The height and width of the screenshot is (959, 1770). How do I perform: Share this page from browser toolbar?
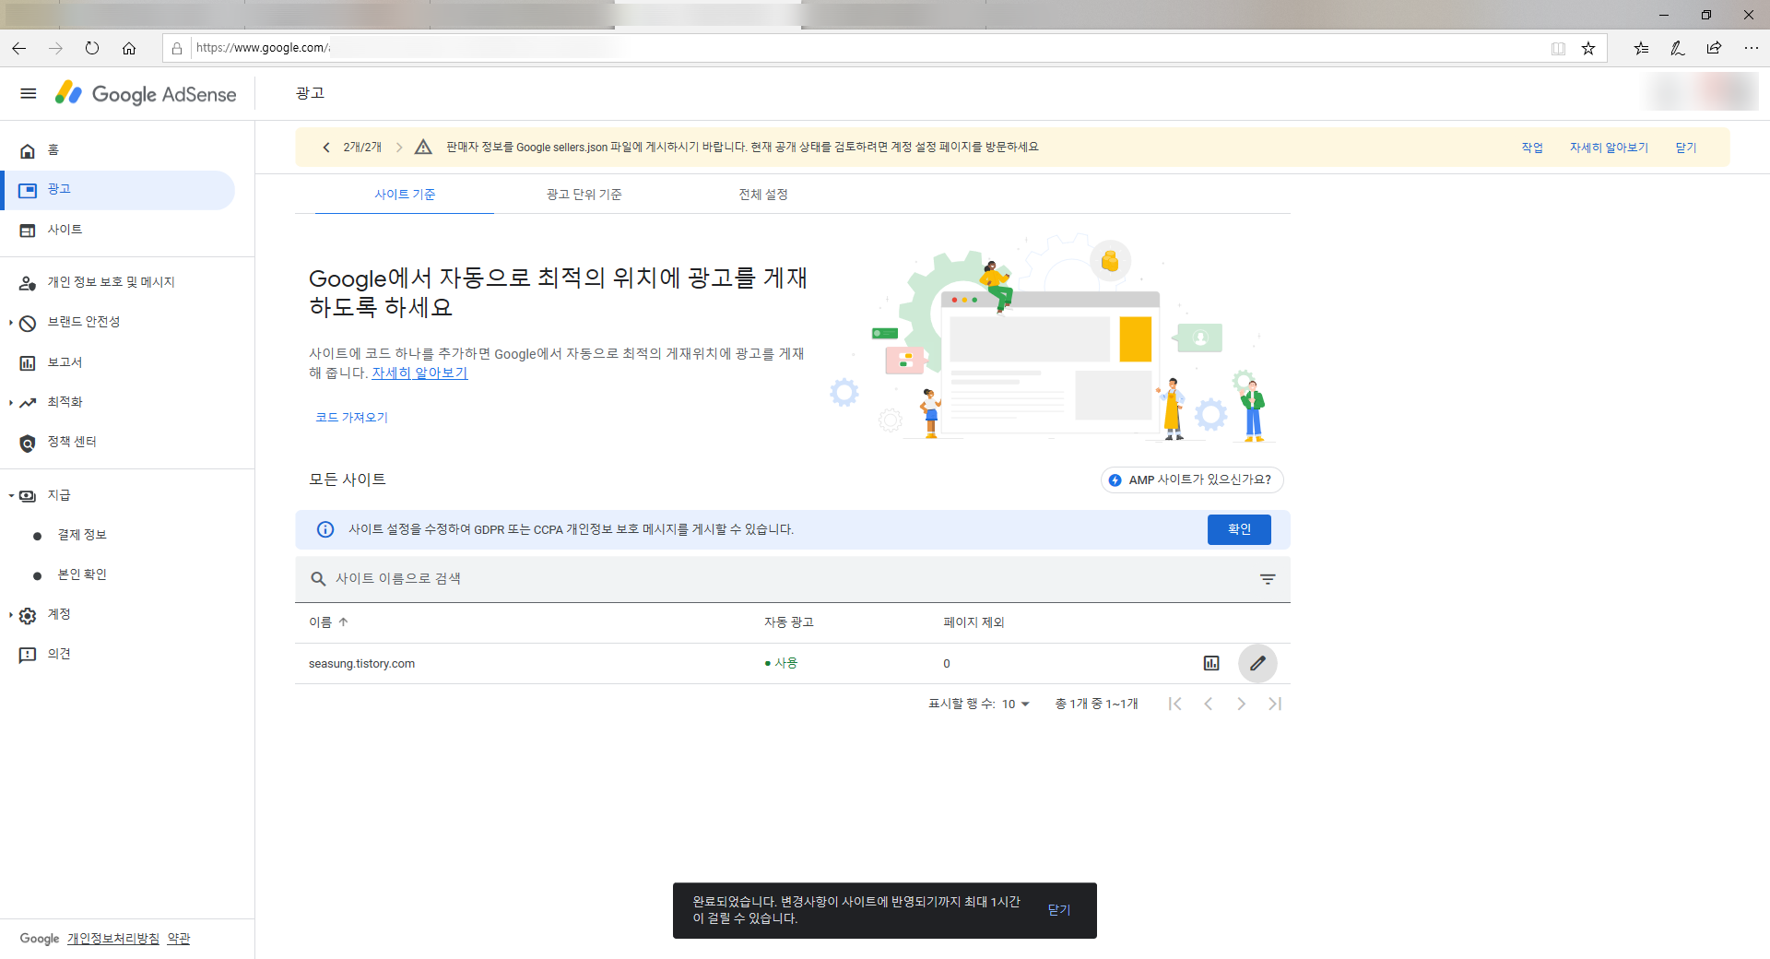point(1714,48)
